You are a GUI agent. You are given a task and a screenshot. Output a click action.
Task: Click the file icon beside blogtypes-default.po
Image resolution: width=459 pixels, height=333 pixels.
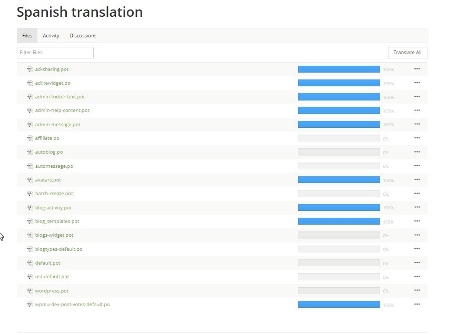point(30,249)
